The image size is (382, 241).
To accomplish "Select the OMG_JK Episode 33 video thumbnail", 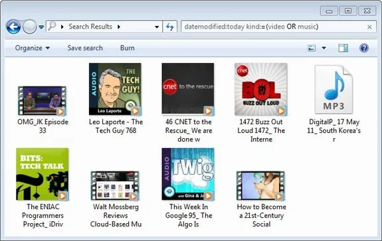I will pos(42,100).
